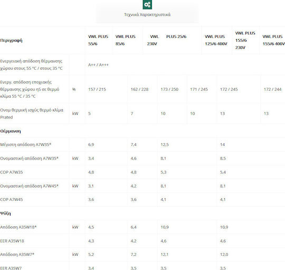Click value 6,4 in Απόδοση A35W18 row
This screenshot has width=285, height=270.
point(134,227)
